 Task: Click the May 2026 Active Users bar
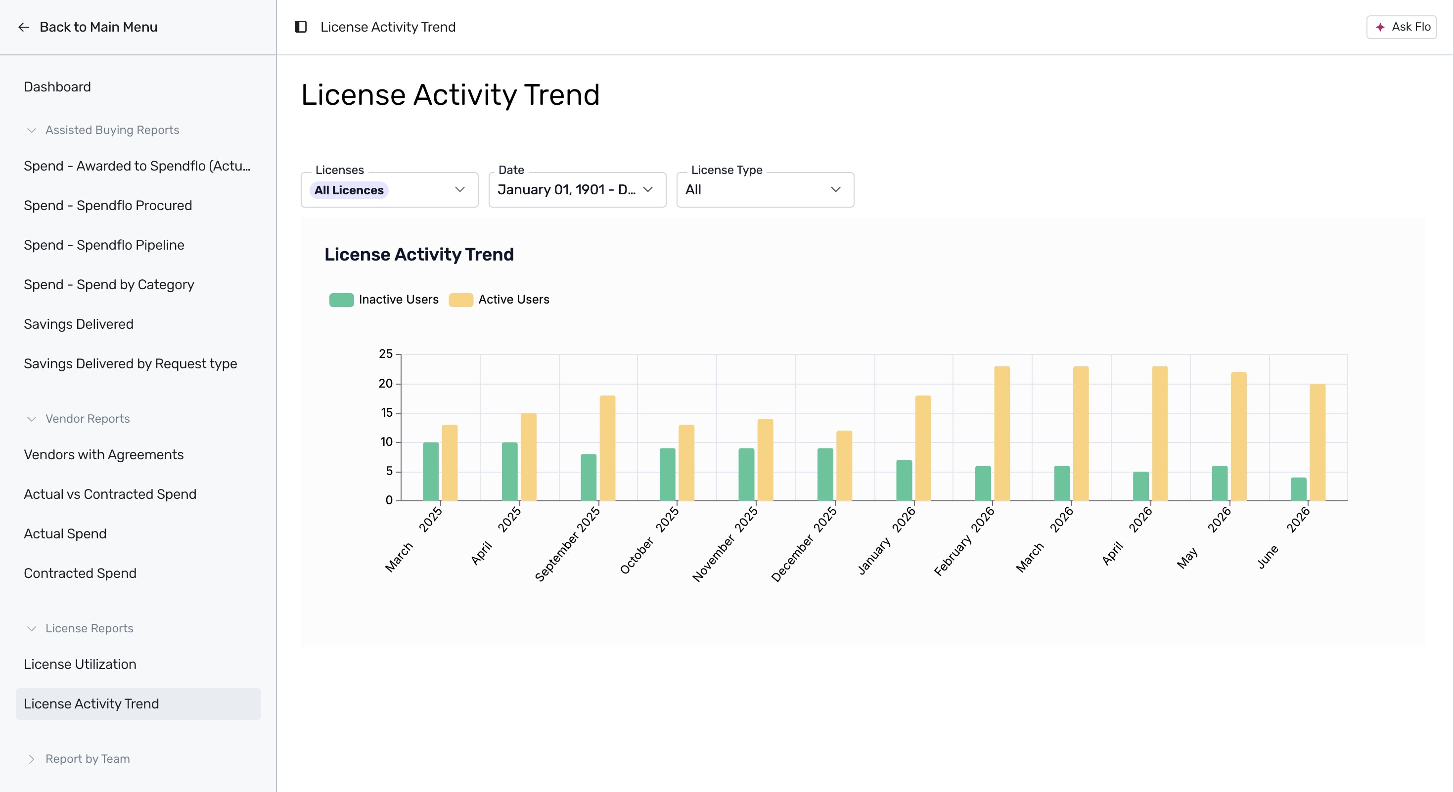1238,436
